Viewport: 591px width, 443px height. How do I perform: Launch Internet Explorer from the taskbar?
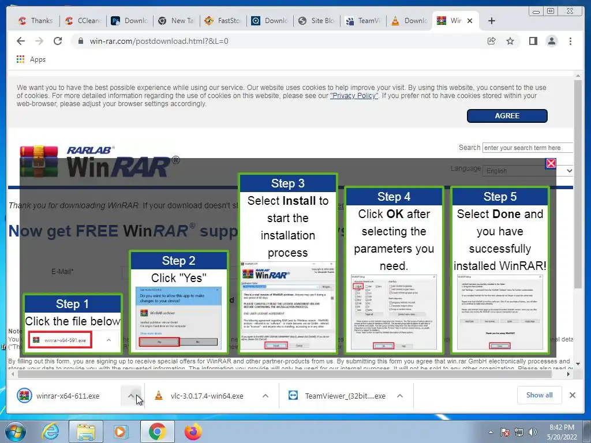pyautogui.click(x=51, y=431)
